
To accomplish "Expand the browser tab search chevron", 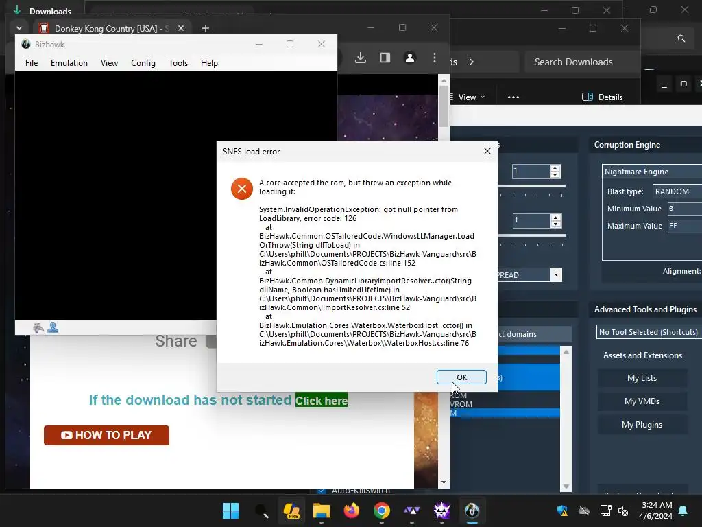I will click(19, 27).
